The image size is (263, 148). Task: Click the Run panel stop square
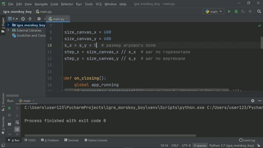(9, 115)
